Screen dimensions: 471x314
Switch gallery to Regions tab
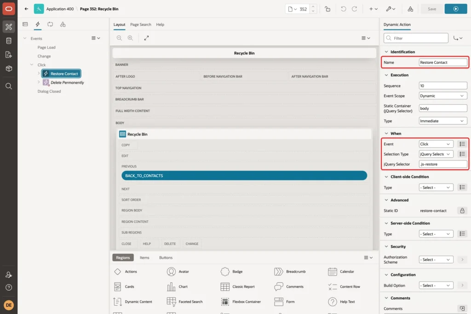(123, 257)
